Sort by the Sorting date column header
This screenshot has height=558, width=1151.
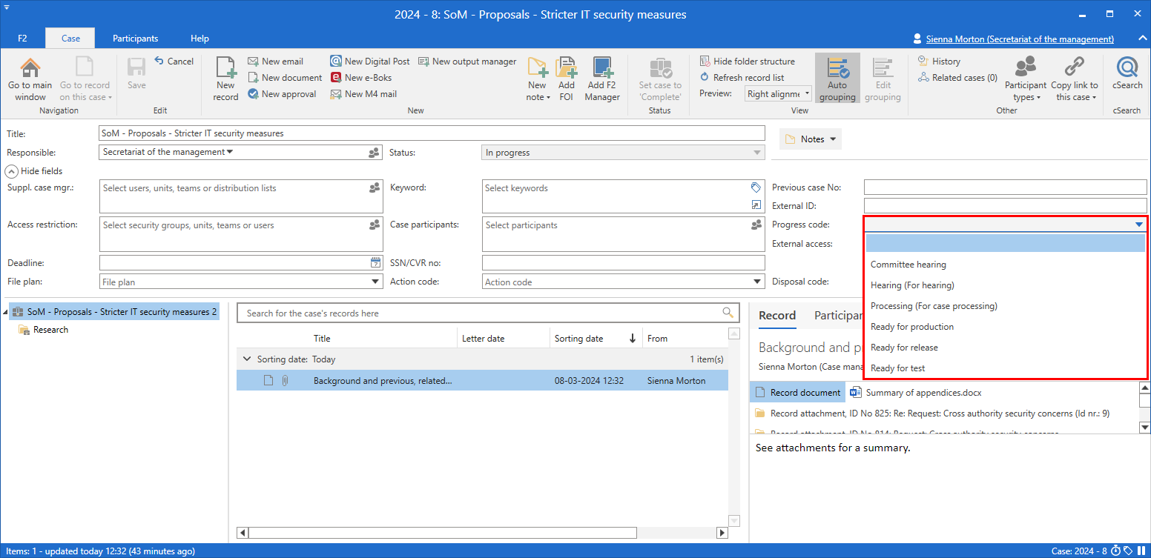click(595, 339)
